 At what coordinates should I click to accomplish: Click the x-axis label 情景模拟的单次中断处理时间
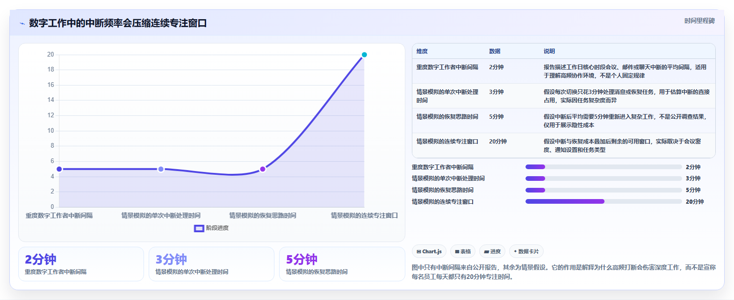pos(161,215)
